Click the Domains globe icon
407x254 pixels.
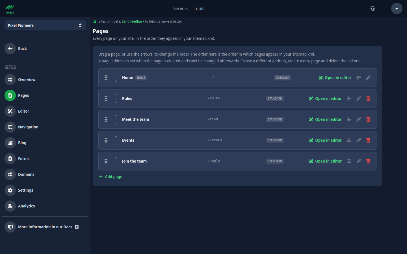tap(10, 174)
